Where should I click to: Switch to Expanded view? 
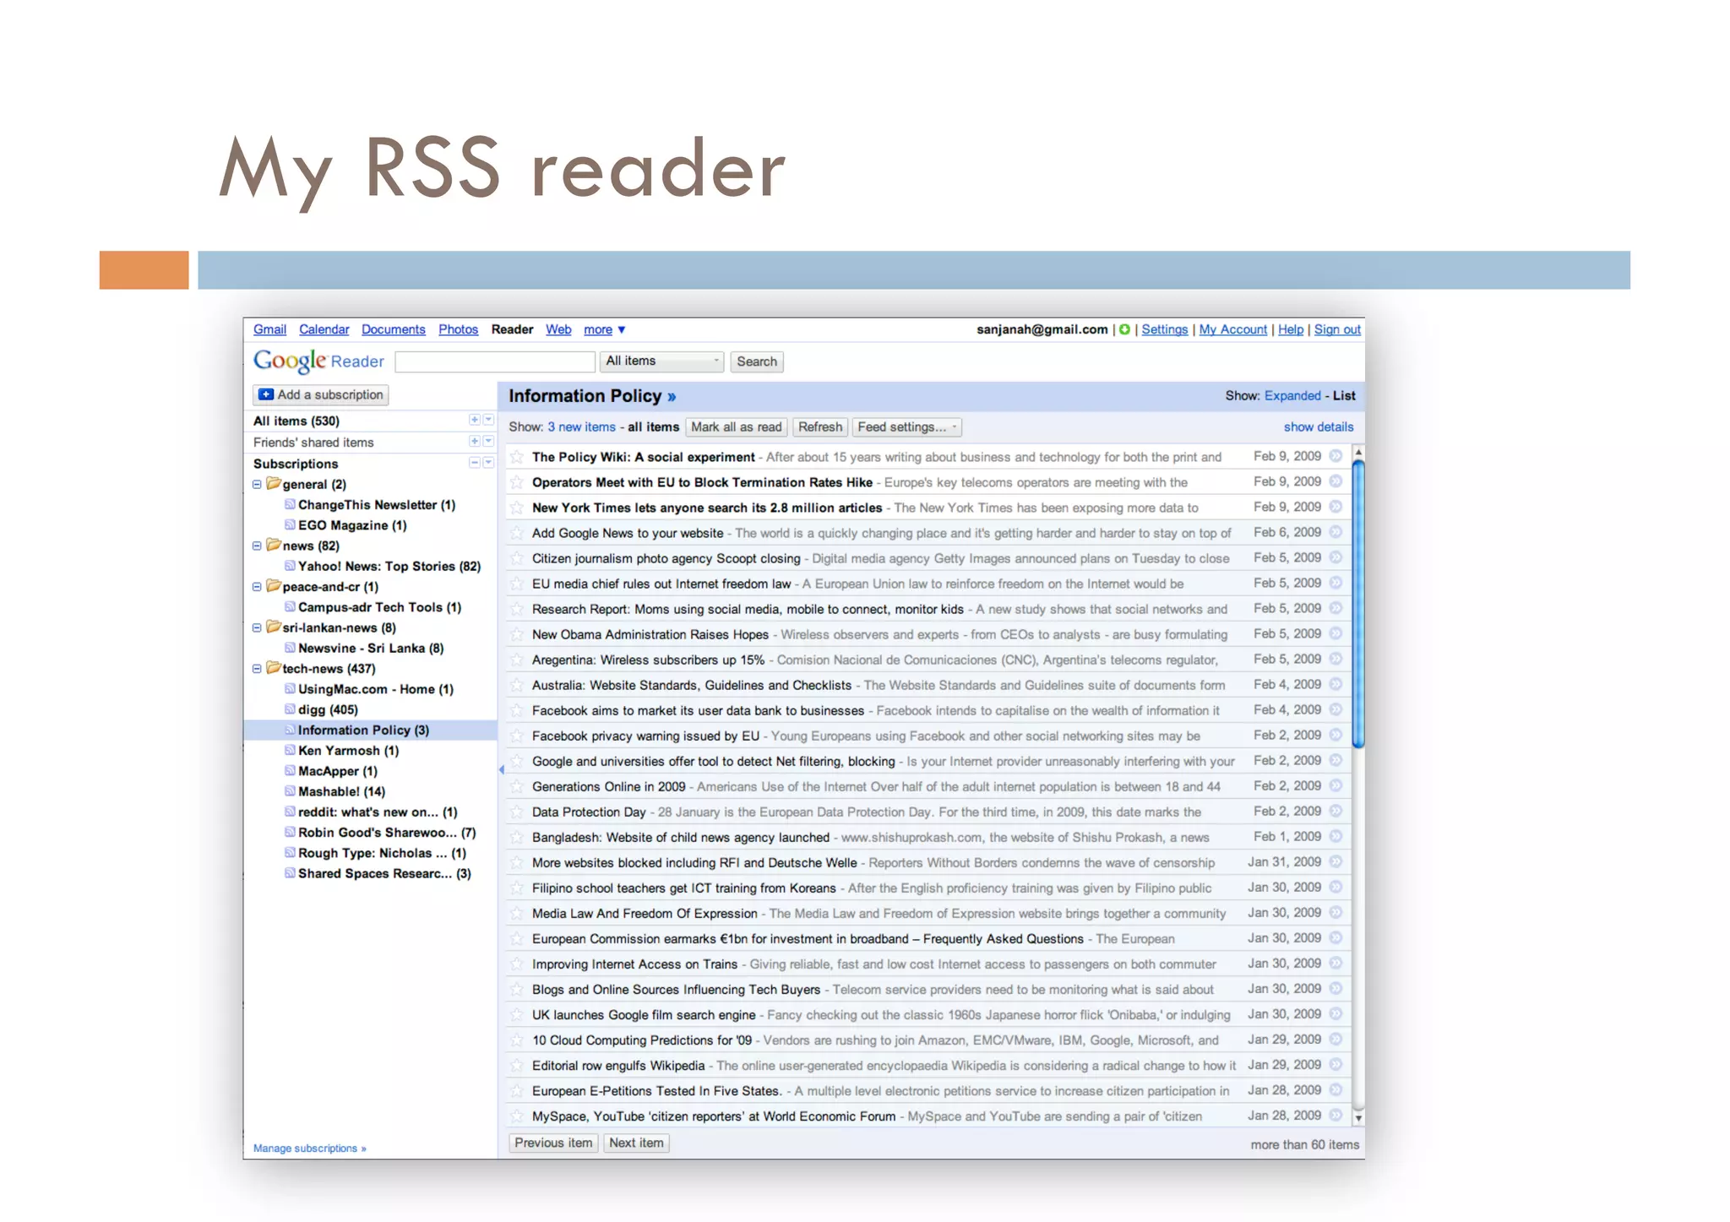1292,396
